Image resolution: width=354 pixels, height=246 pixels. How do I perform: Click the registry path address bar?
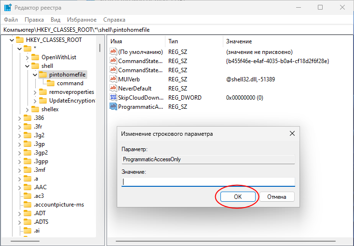point(177,30)
